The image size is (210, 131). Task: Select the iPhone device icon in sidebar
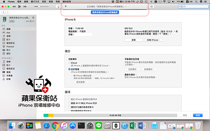pos(5,19)
